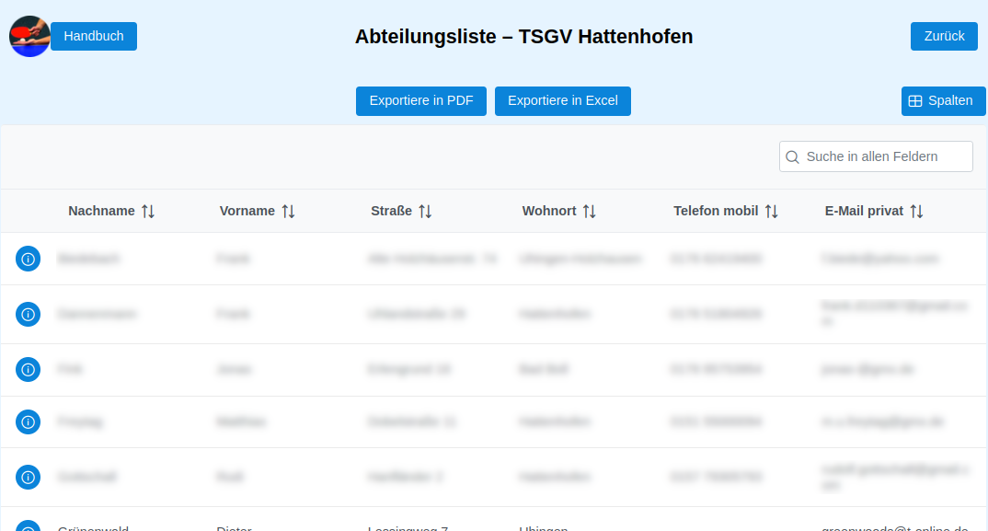
Task: Click the Abteilungsliste – TSGV Hattenhofen title
Action: (x=523, y=37)
